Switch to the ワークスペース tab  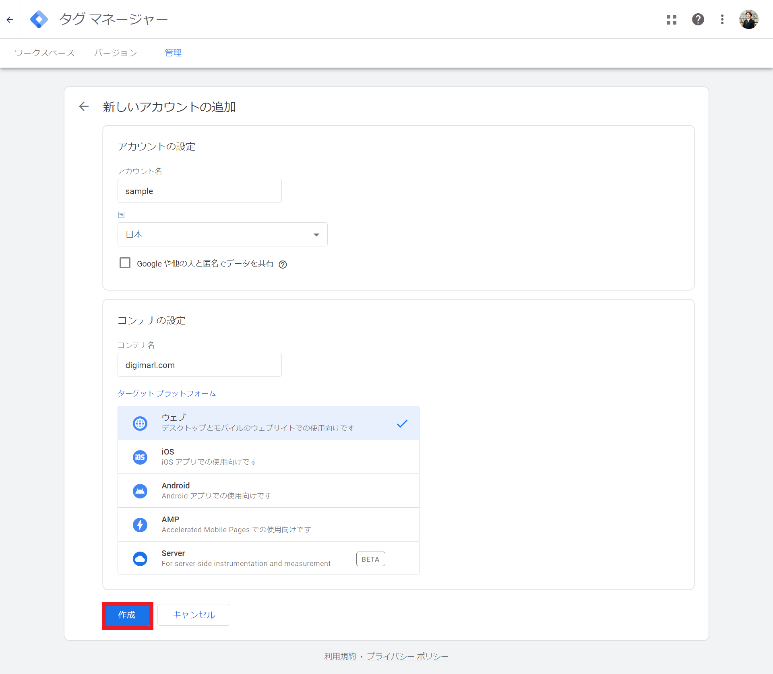[x=45, y=53]
